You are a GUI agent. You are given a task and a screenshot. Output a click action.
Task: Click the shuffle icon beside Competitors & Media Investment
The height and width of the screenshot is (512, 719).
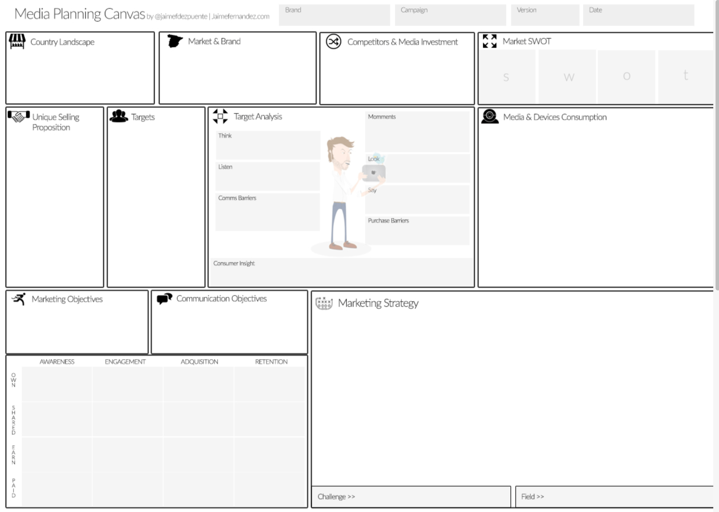(333, 42)
